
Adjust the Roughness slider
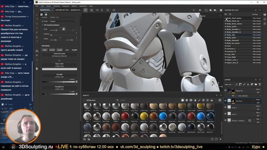coord(58,94)
